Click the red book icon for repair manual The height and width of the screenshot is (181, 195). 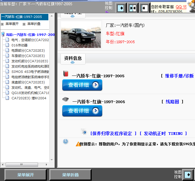66,73
